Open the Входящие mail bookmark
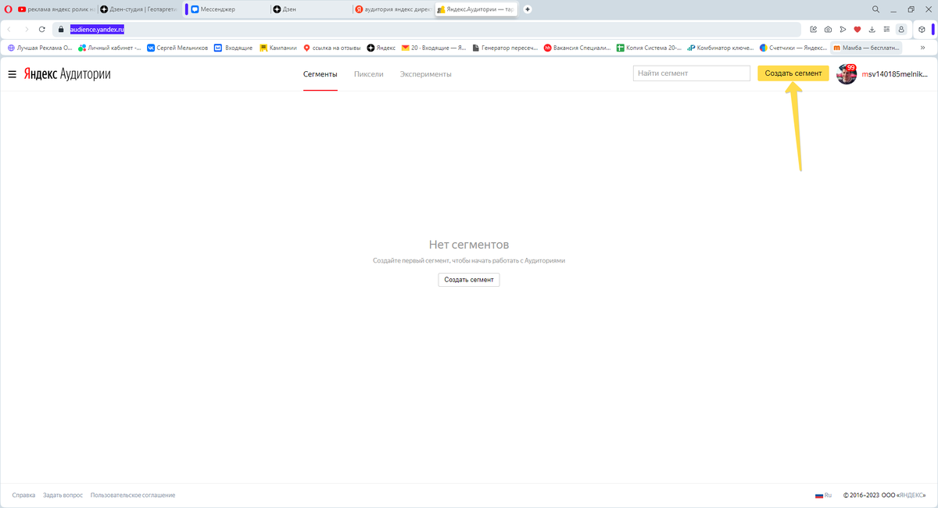This screenshot has width=938, height=508. [234, 48]
